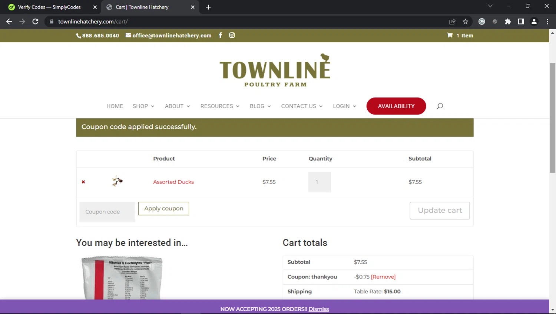
Task: Click the gray circular extension icon
Action: click(495, 22)
